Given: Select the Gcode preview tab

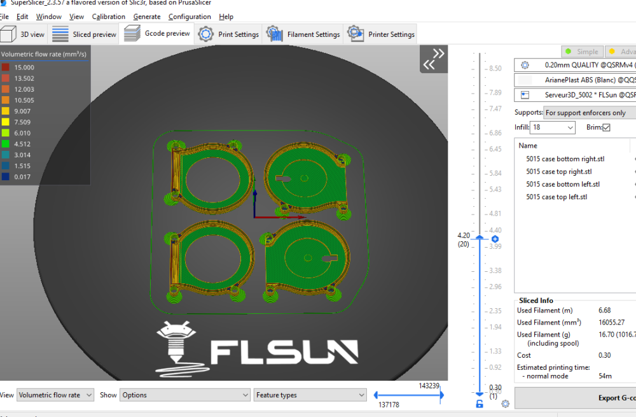Looking at the screenshot, I should [x=157, y=34].
